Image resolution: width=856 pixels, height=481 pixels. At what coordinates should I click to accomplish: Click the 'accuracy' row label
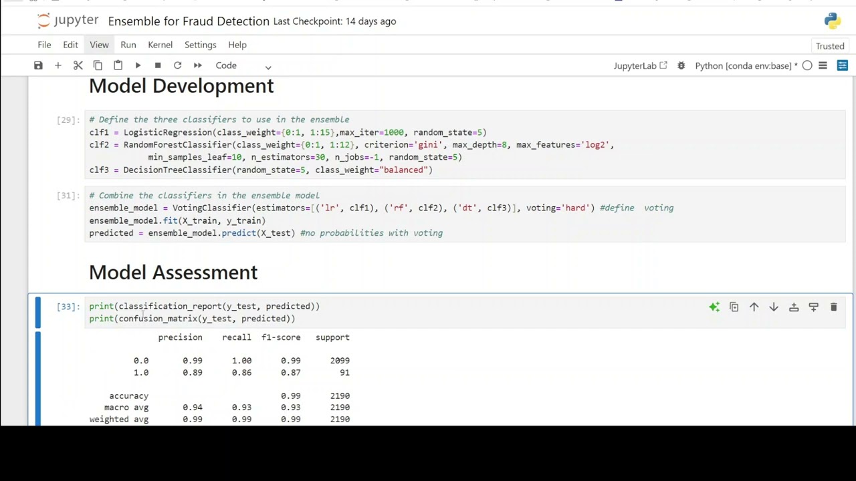[129, 396]
